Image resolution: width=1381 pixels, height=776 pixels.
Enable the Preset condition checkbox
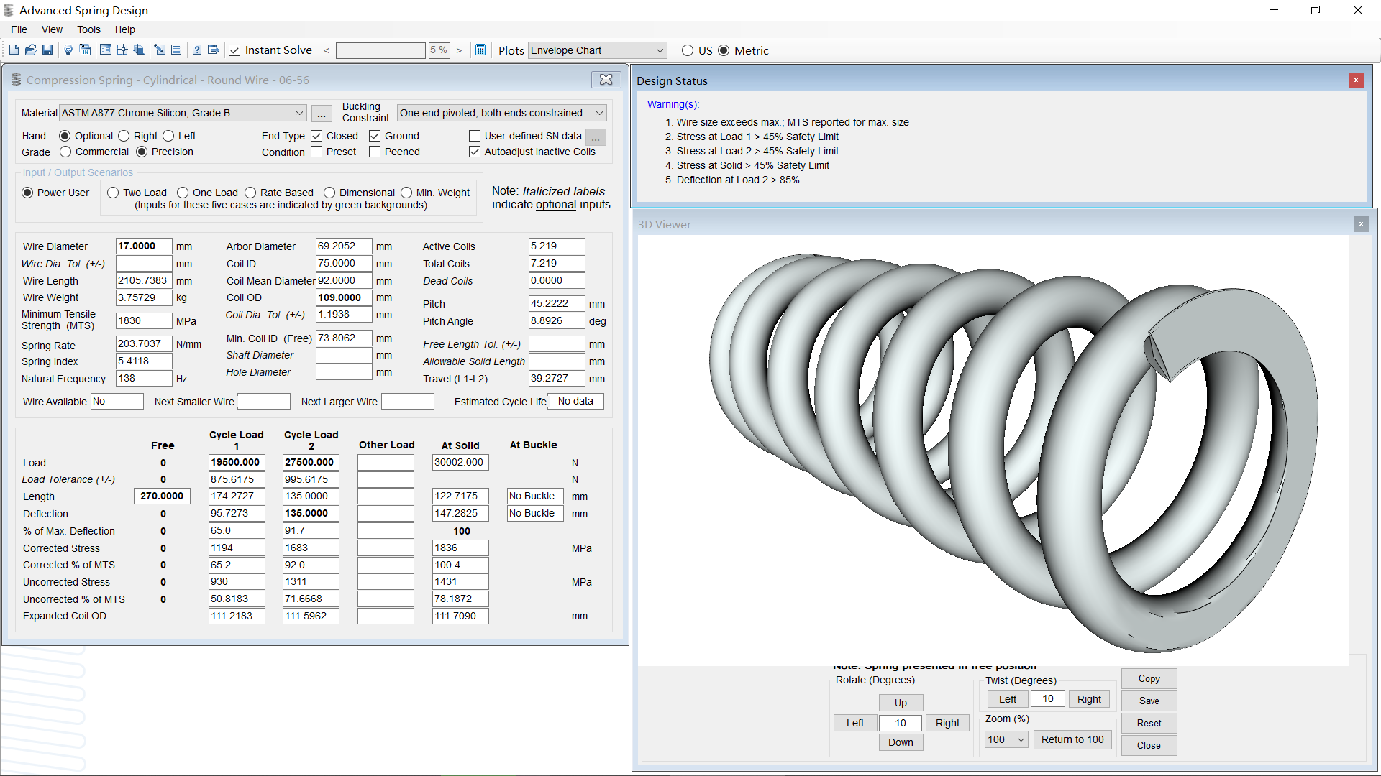[x=316, y=152]
